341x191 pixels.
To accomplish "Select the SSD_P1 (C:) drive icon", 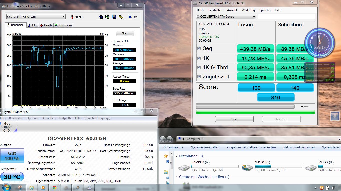I will click(x=248, y=167).
